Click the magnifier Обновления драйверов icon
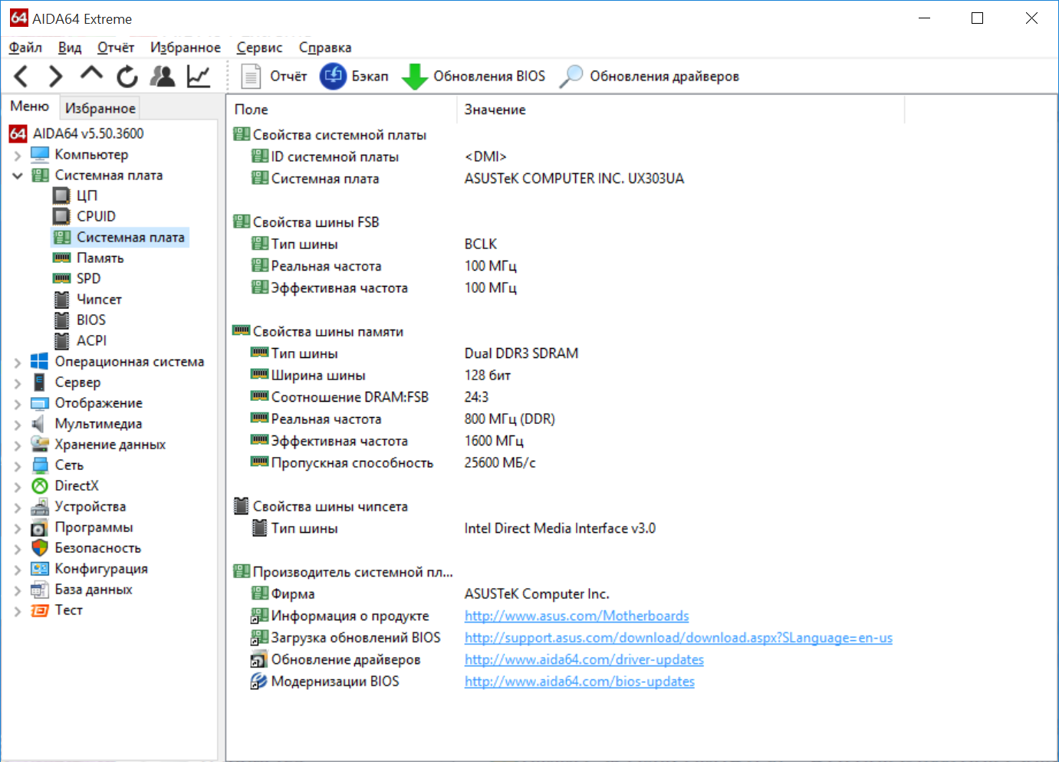The height and width of the screenshot is (762, 1059). [x=571, y=76]
